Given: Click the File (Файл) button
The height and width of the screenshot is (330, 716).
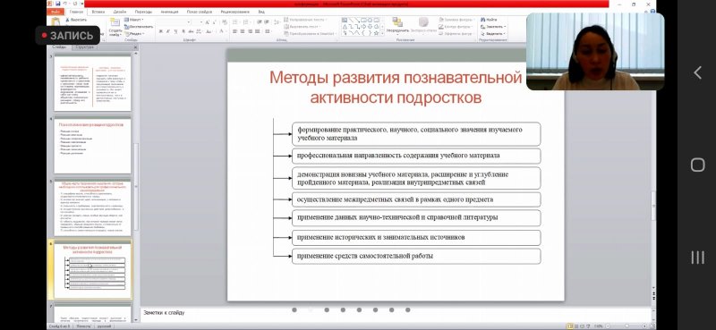Looking at the screenshot, I should pyautogui.click(x=55, y=12).
